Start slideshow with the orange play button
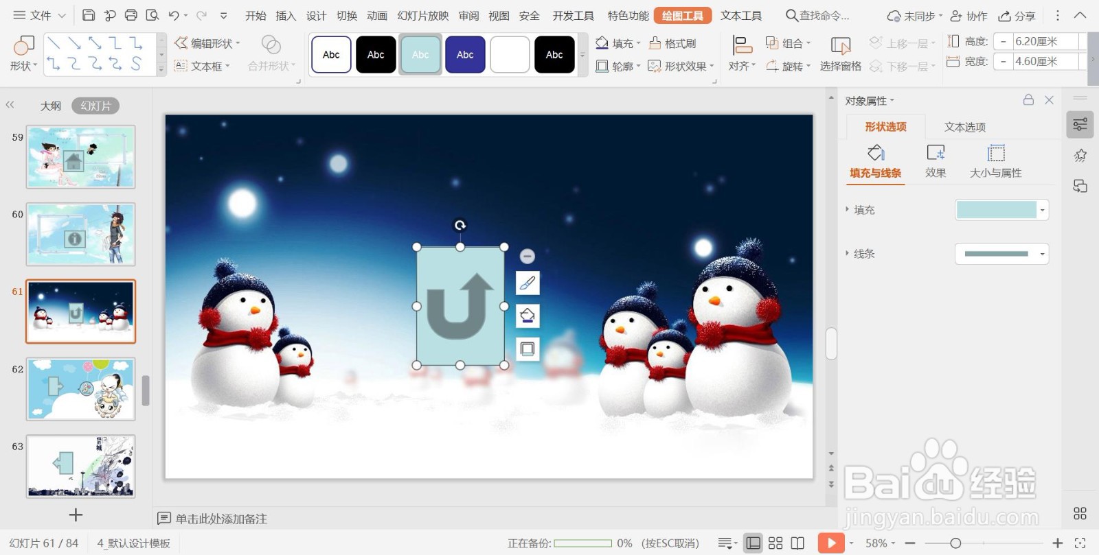 tap(831, 543)
